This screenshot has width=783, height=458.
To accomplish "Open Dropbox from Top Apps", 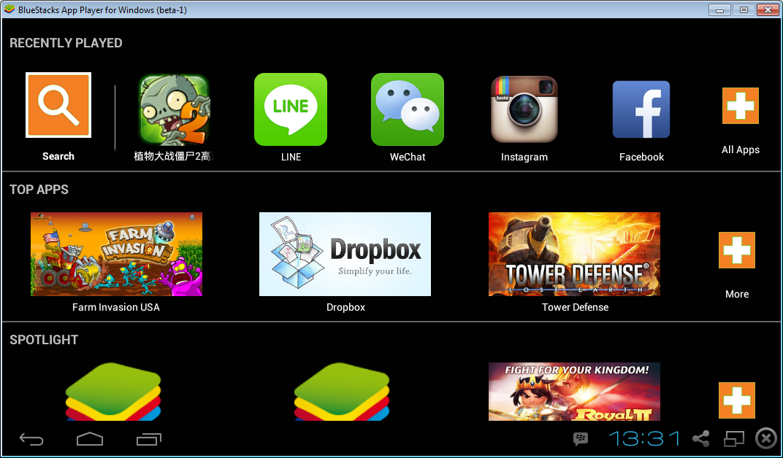I will click(345, 254).
